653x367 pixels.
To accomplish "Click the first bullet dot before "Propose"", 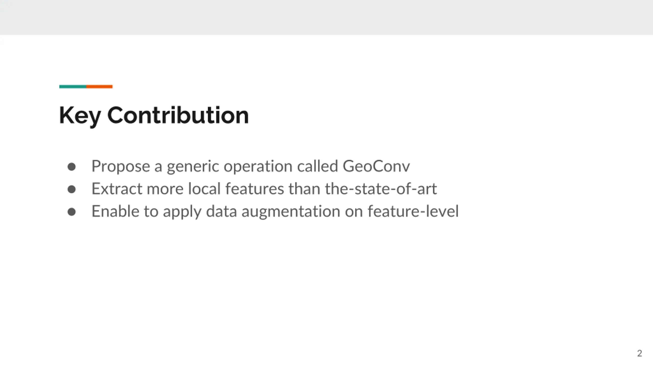I will [x=72, y=167].
